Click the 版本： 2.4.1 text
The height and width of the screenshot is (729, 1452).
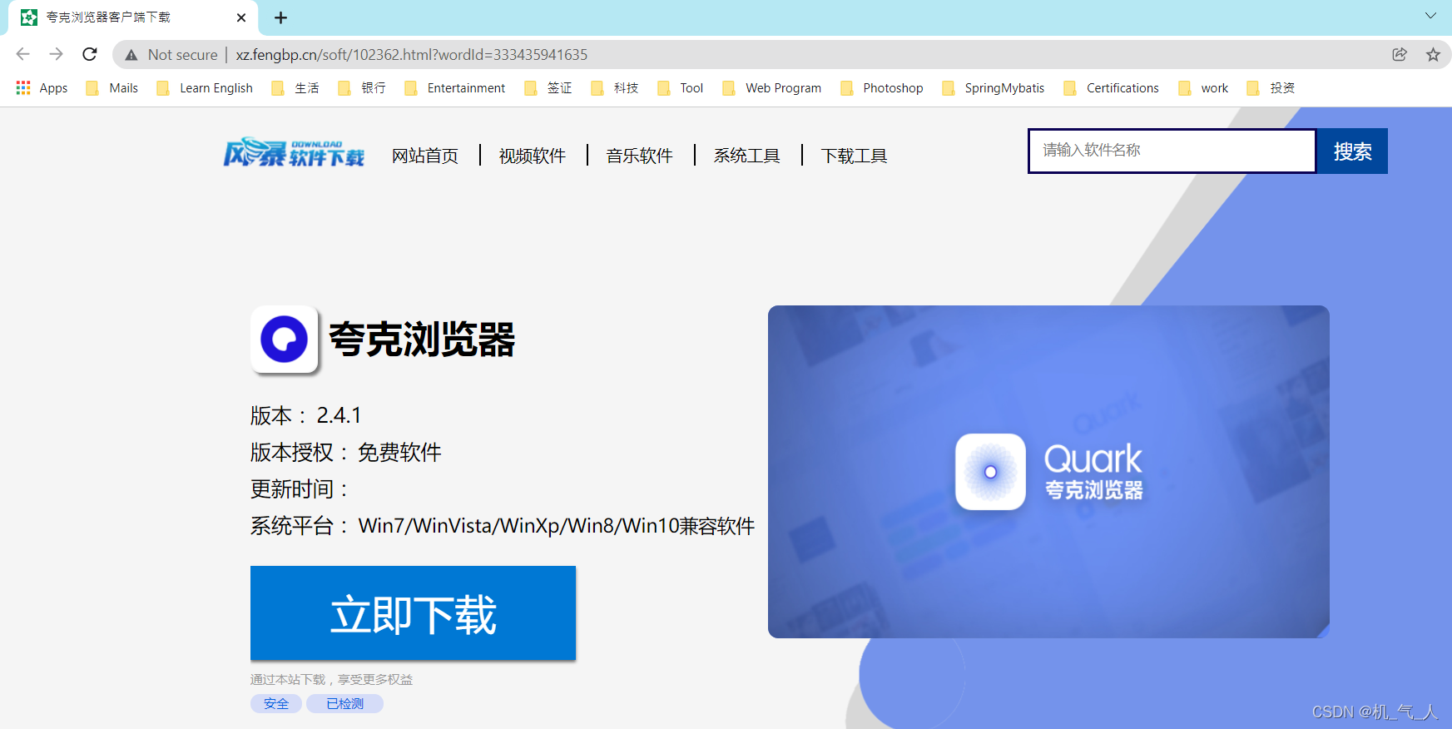306,415
